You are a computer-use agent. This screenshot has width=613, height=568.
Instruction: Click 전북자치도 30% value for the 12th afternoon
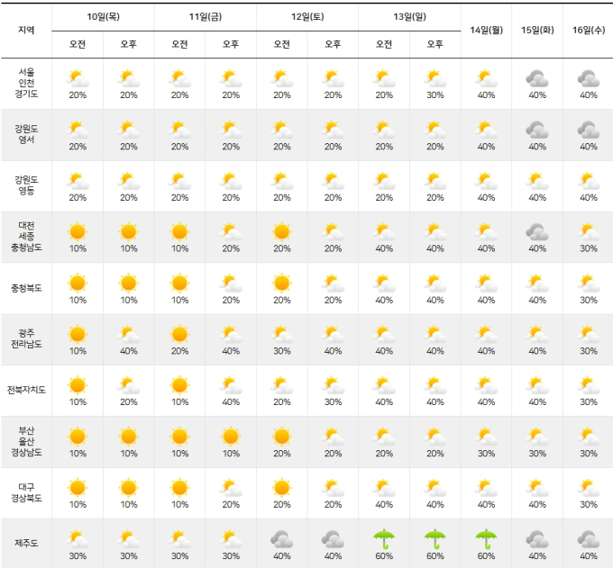point(333,401)
